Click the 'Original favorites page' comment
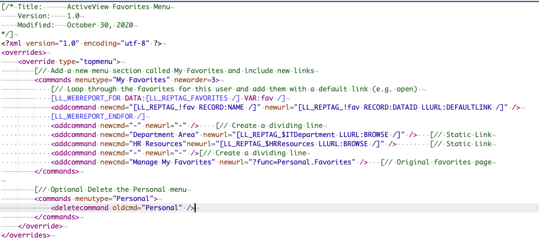The height and width of the screenshot is (241, 539). (x=436, y=162)
